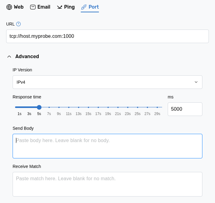Switch to the Web tab
Image resolution: width=215 pixels, height=203 pixels.
(18, 7)
